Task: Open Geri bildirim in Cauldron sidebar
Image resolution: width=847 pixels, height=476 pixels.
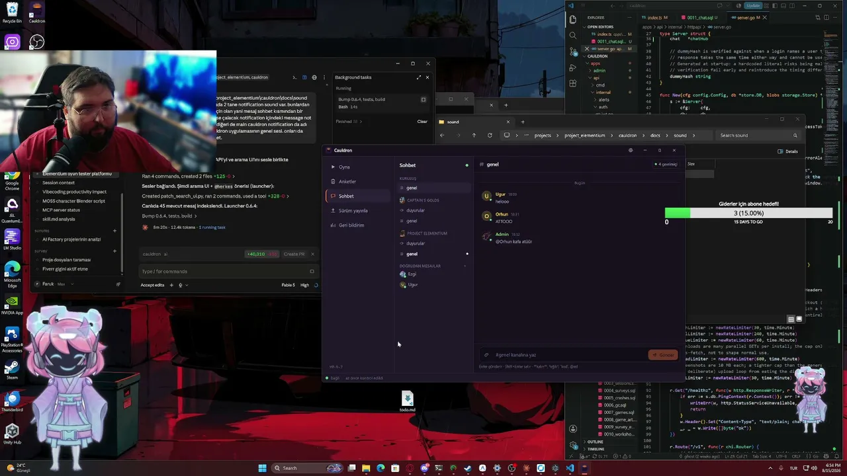Action: [x=357, y=225]
